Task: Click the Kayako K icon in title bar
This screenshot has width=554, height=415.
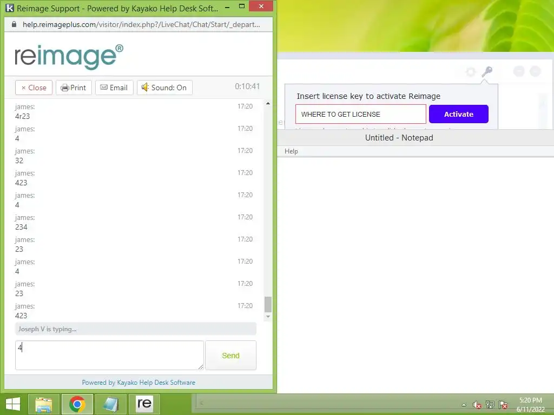Action: coord(10,8)
